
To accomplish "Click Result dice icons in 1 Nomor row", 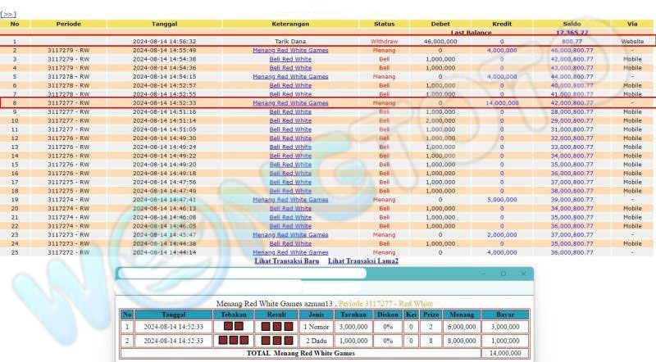I will coord(276,326).
